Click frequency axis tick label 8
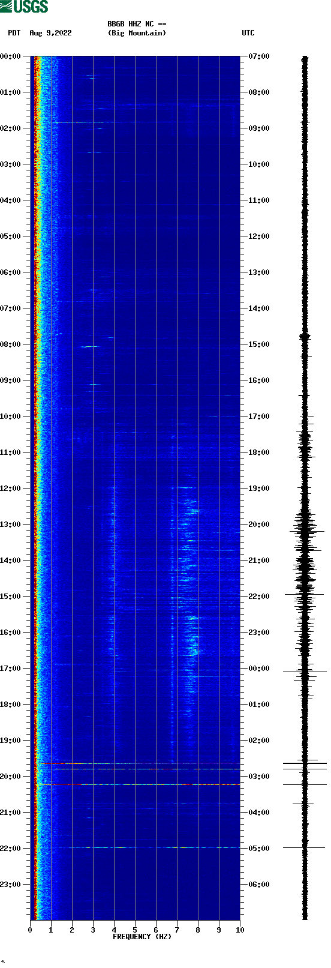The width and height of the screenshot is (331, 968). pos(198,930)
